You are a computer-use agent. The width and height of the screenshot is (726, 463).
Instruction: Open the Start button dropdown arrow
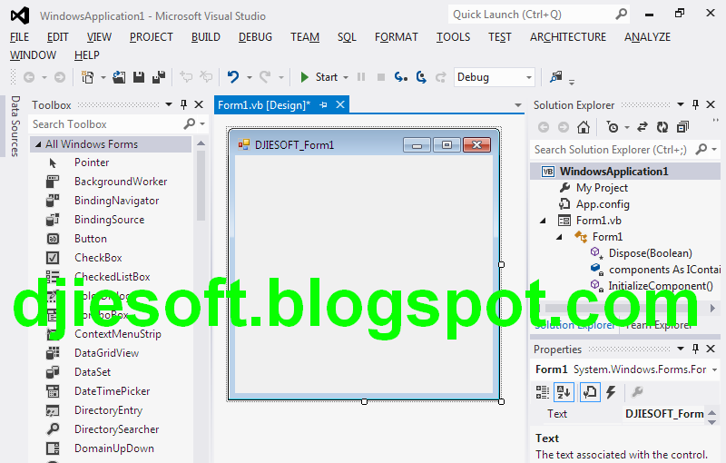click(x=346, y=77)
